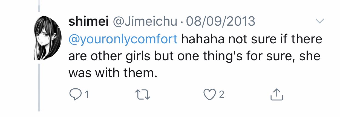Click the like count number 2

(x=222, y=95)
